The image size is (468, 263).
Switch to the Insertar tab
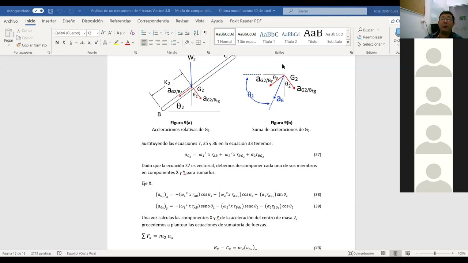(49, 21)
